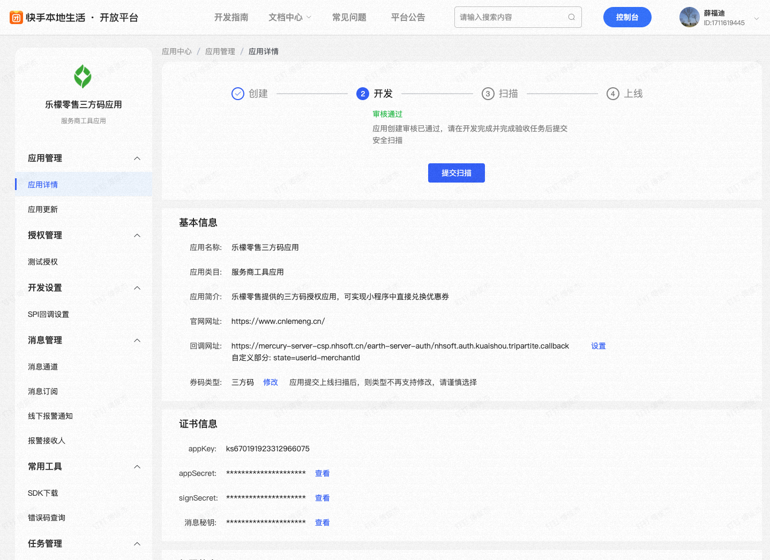
Task: Go to 应用管理 breadcrumb
Action: point(220,51)
